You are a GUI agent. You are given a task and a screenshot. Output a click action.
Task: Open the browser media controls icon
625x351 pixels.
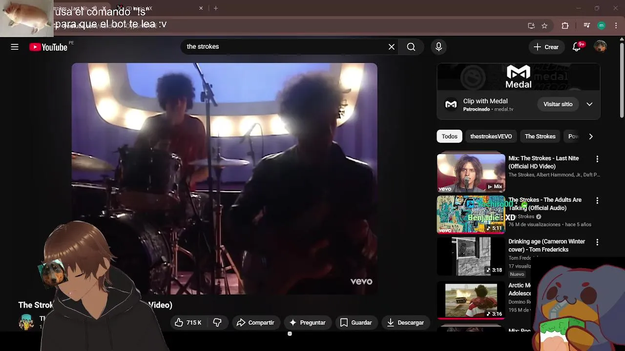[x=587, y=26]
